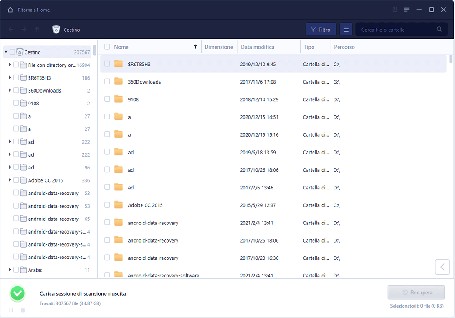This screenshot has width=455, height=318.
Task: Click Trovati: 307567 file status text
Action: point(70,303)
